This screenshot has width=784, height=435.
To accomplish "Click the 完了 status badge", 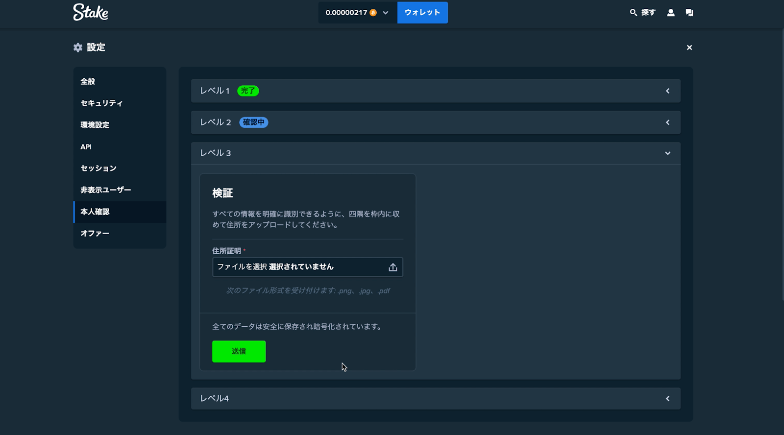I will [x=248, y=91].
